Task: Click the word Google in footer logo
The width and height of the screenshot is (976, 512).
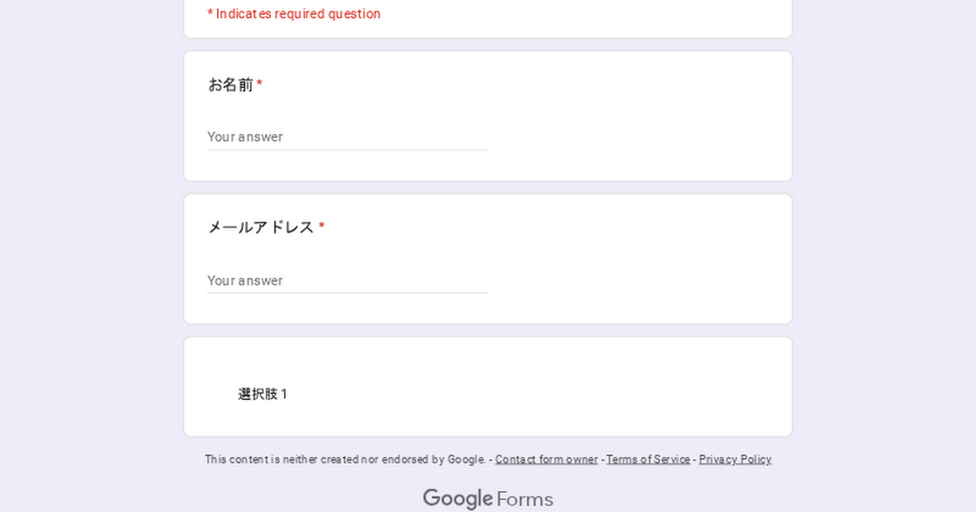Action: pyautogui.click(x=458, y=498)
